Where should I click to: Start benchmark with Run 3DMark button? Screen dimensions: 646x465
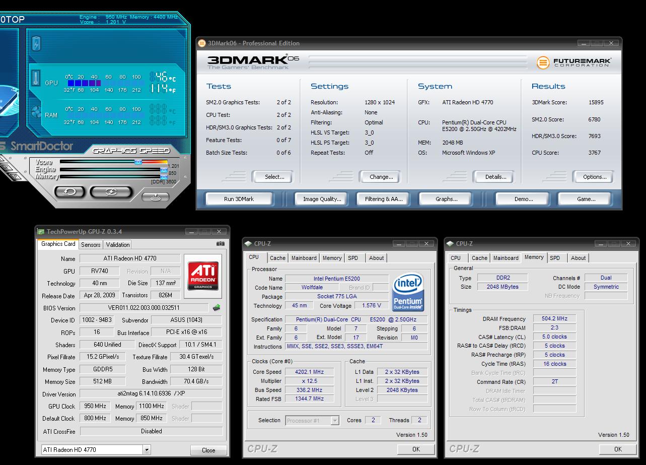pyautogui.click(x=239, y=199)
